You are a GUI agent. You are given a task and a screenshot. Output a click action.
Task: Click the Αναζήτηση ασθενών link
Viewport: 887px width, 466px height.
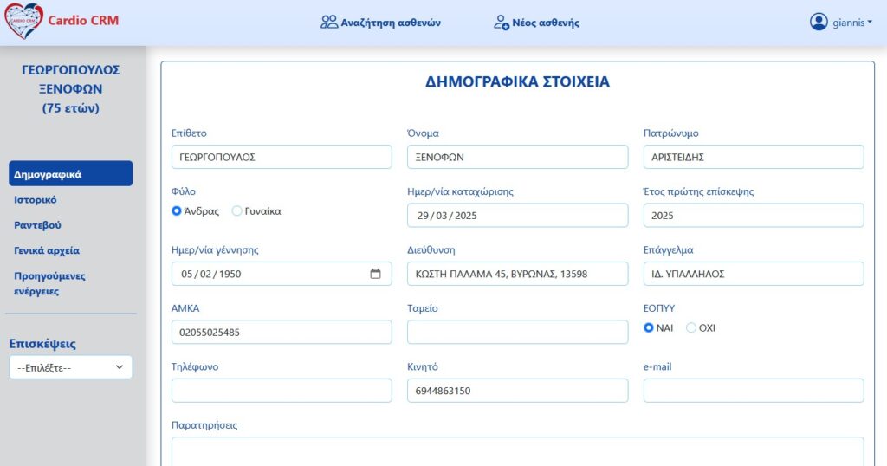tap(390, 23)
